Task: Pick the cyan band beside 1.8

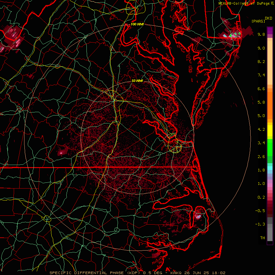Action: click(x=270, y=168)
